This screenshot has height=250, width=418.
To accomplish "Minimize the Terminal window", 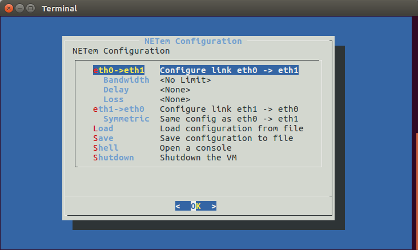I will point(20,8).
